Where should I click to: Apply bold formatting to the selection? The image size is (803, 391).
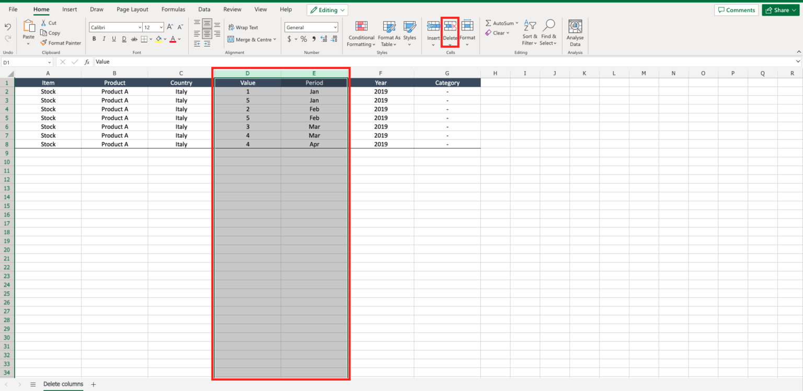(x=94, y=38)
